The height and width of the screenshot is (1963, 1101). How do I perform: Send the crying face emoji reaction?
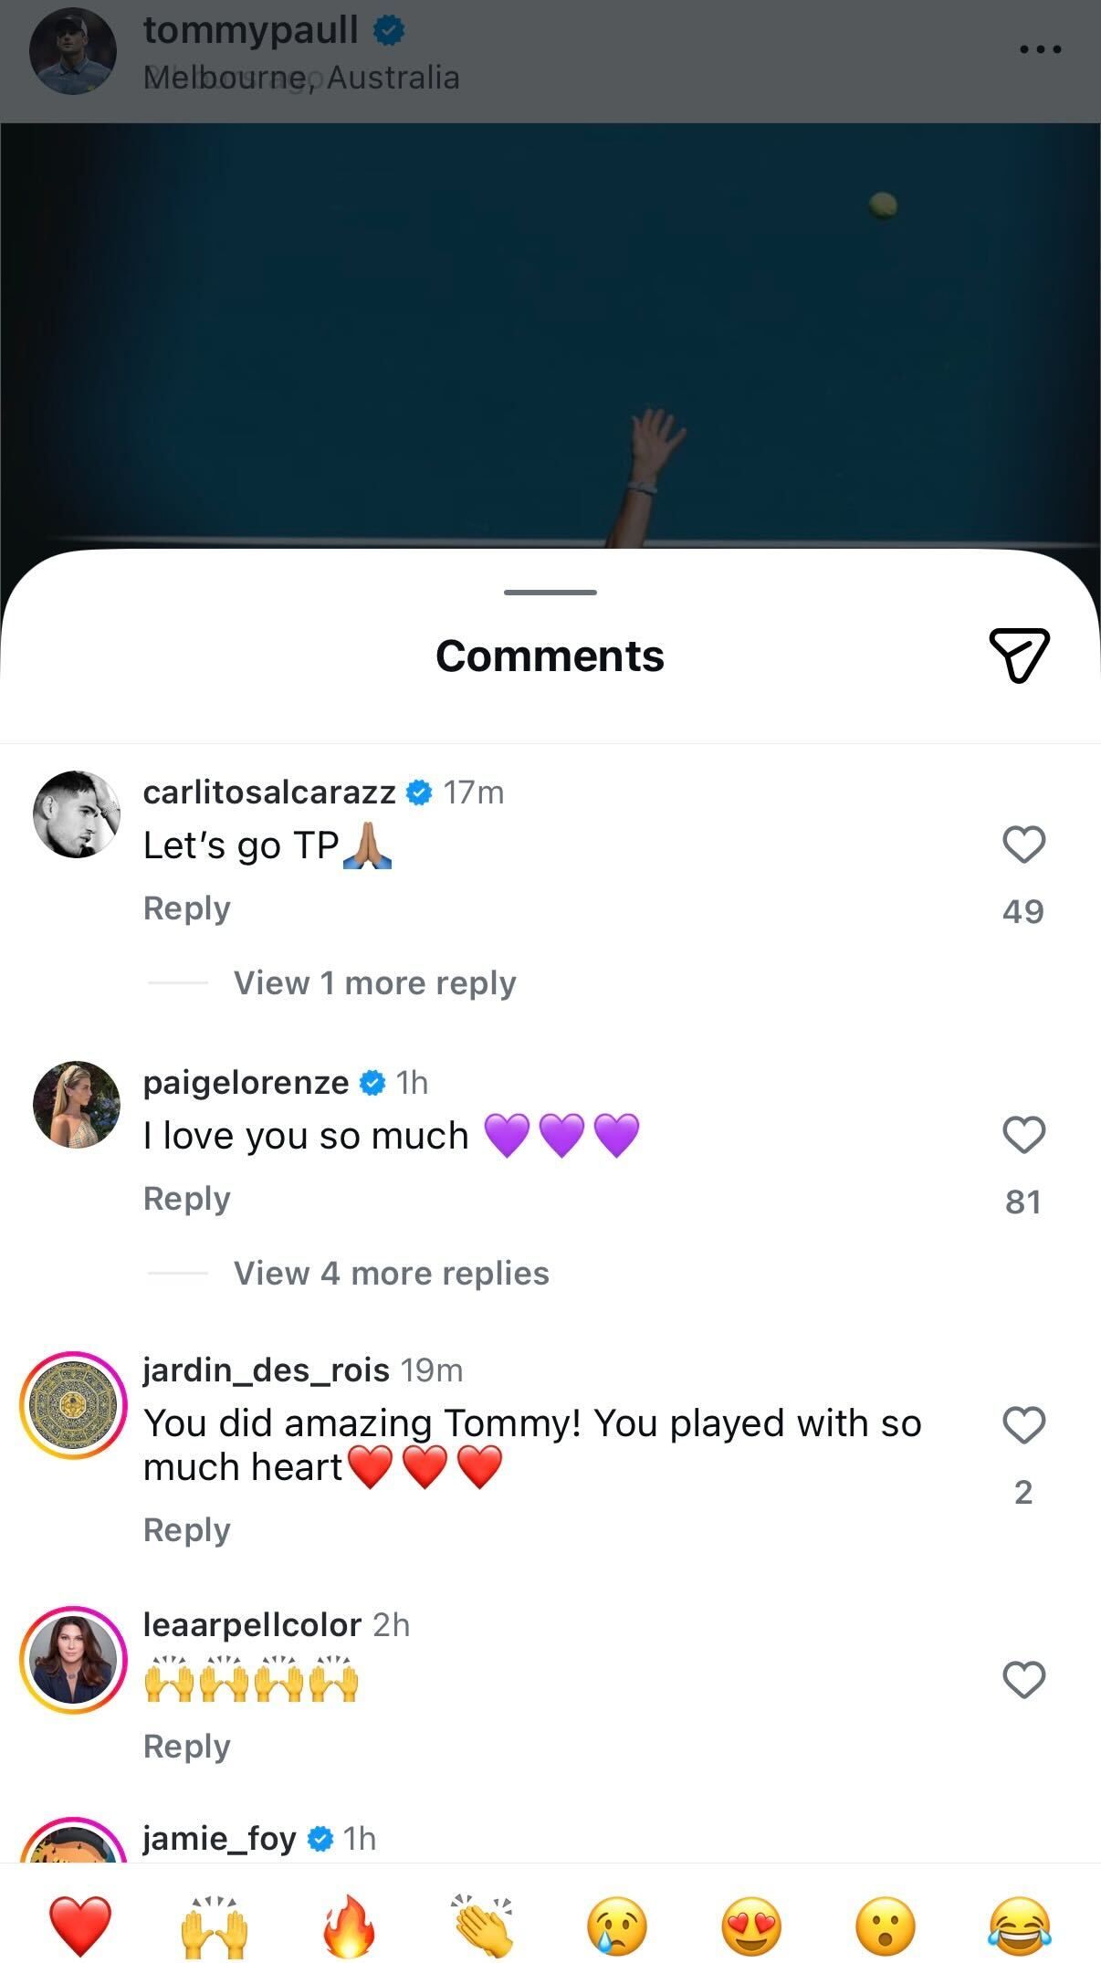click(617, 1925)
